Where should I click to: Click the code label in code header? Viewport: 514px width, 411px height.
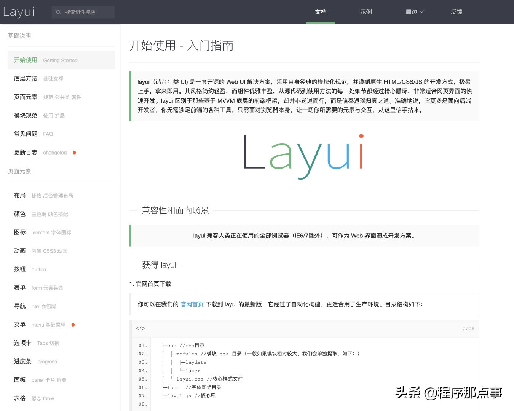point(468,328)
